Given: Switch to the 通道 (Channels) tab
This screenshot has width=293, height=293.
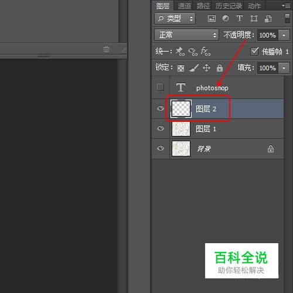Looking at the screenshot, I should coord(184,6).
